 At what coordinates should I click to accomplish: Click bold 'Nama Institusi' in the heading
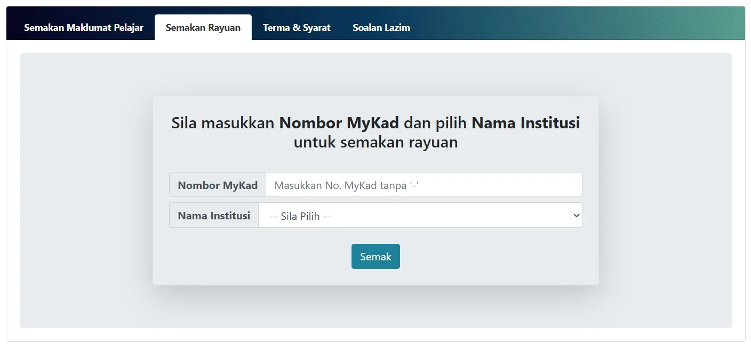click(525, 123)
